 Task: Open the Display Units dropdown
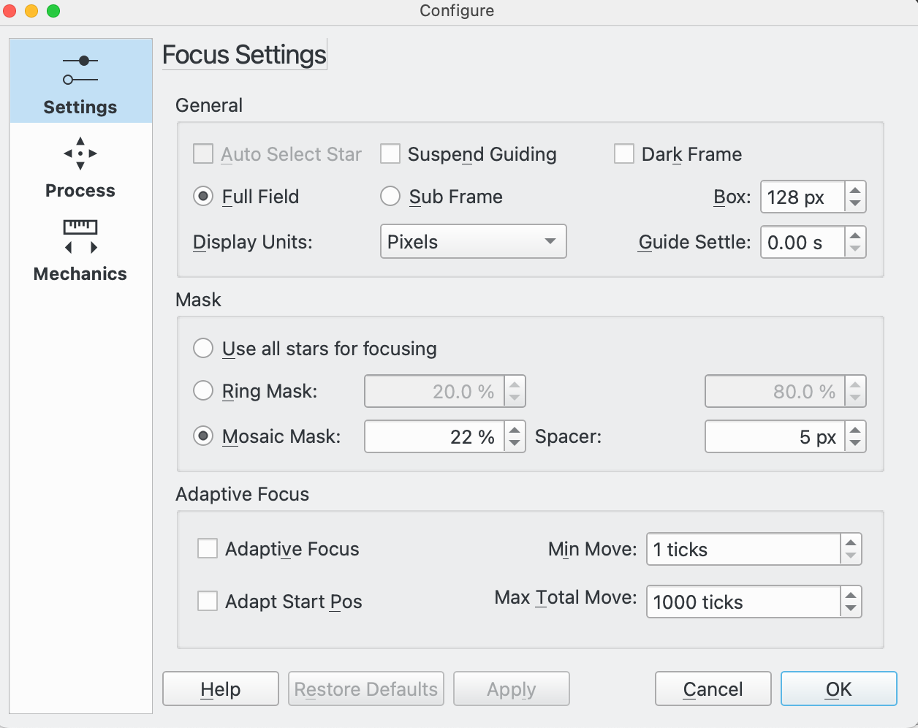pyautogui.click(x=473, y=241)
